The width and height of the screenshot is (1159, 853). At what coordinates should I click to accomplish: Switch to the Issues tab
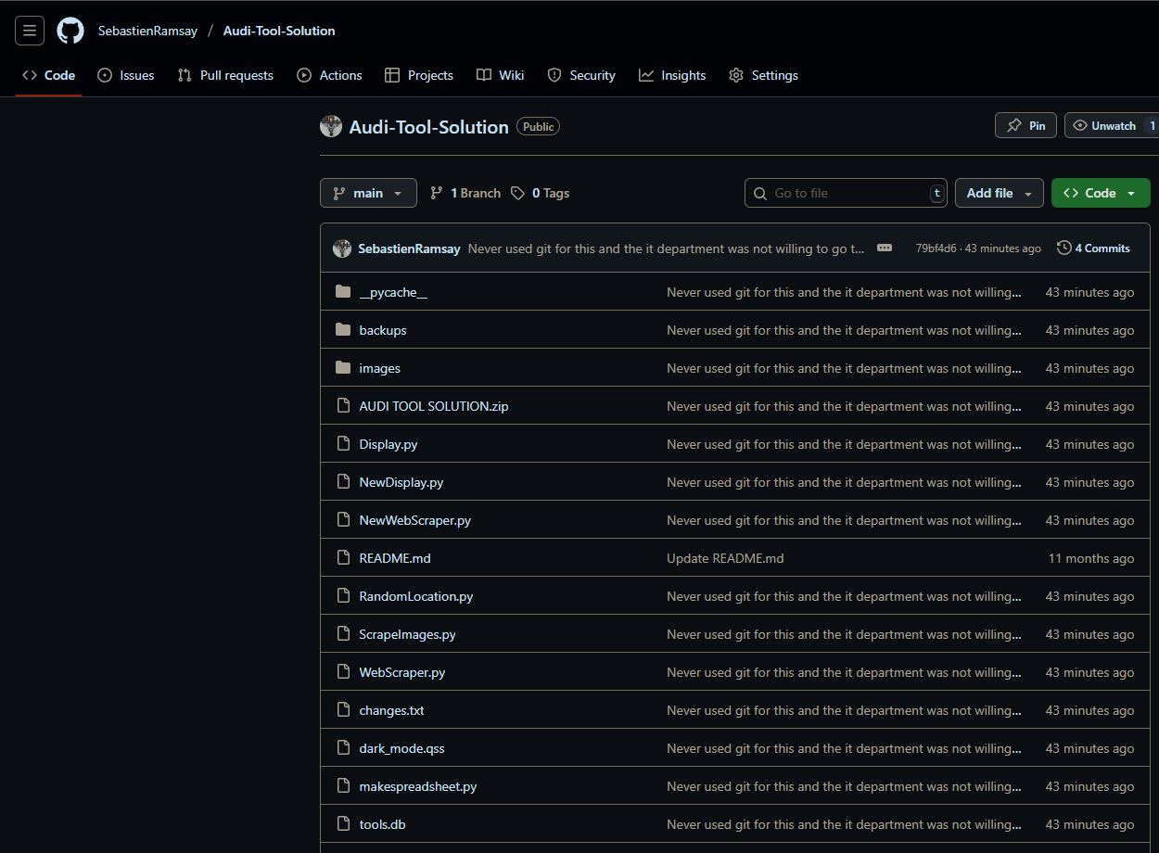tap(126, 75)
